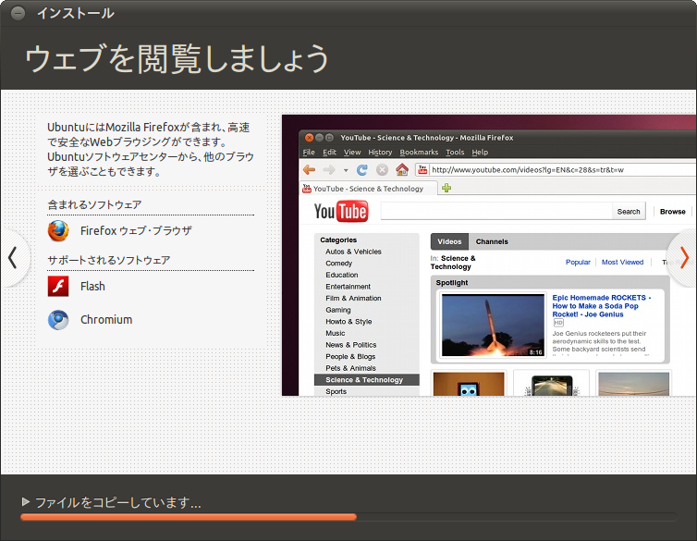This screenshot has height=541, width=697.
Task: Select Autos & Vehicles category
Action: (353, 252)
